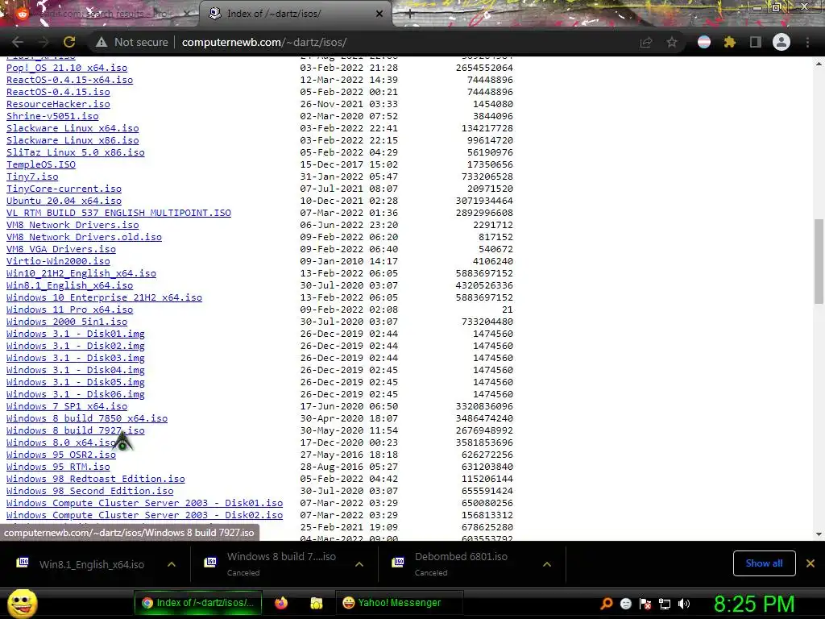Open the smiley face Start button
Viewport: 825px width, 619px height.
[22, 603]
